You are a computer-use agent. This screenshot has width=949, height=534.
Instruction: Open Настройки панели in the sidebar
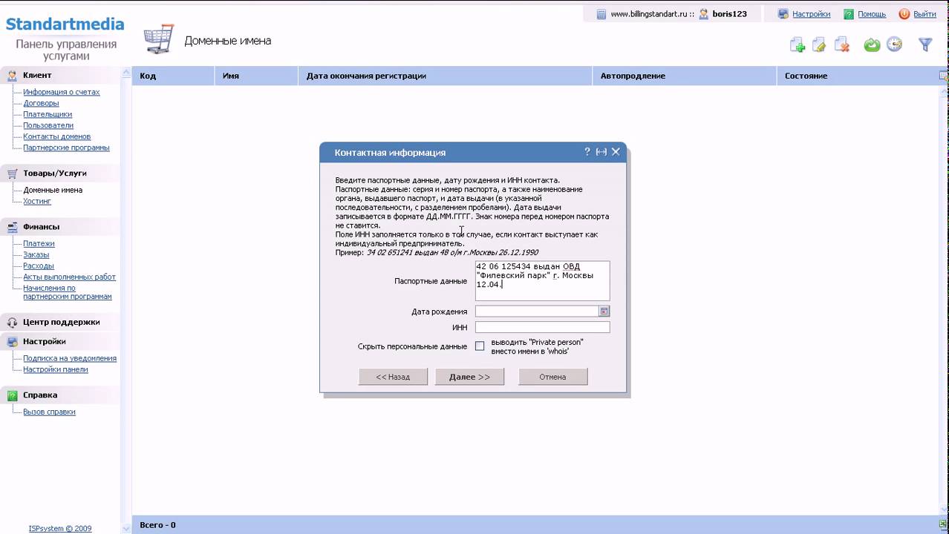(x=55, y=369)
